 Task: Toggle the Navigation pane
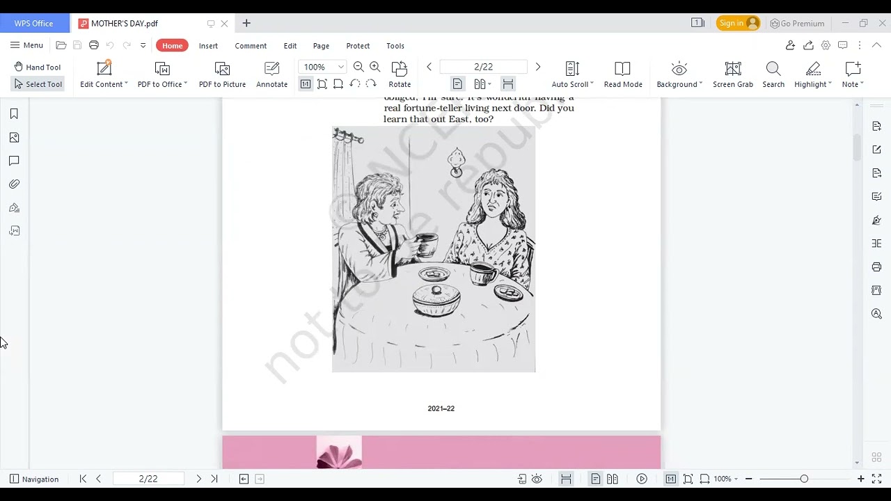tap(34, 479)
